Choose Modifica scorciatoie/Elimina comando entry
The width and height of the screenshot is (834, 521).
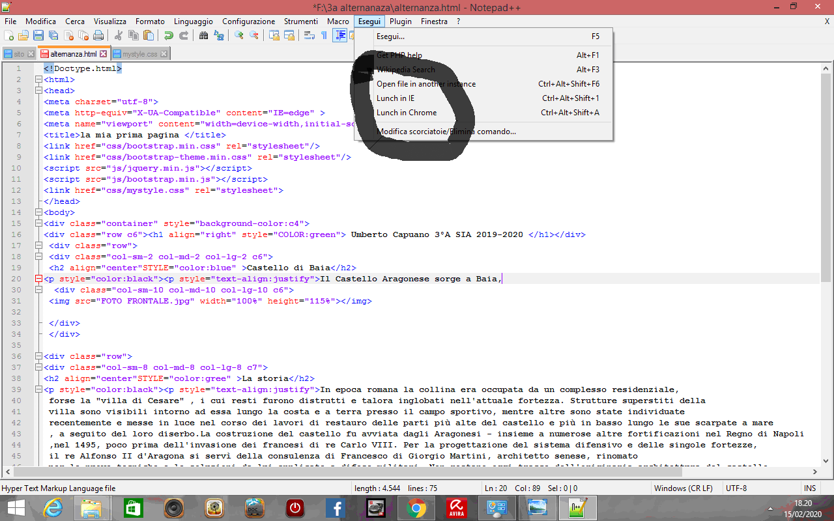coord(483,132)
